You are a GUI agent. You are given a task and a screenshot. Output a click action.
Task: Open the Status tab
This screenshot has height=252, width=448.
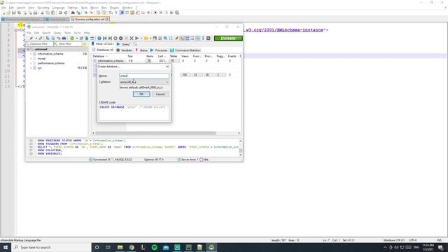click(x=141, y=50)
